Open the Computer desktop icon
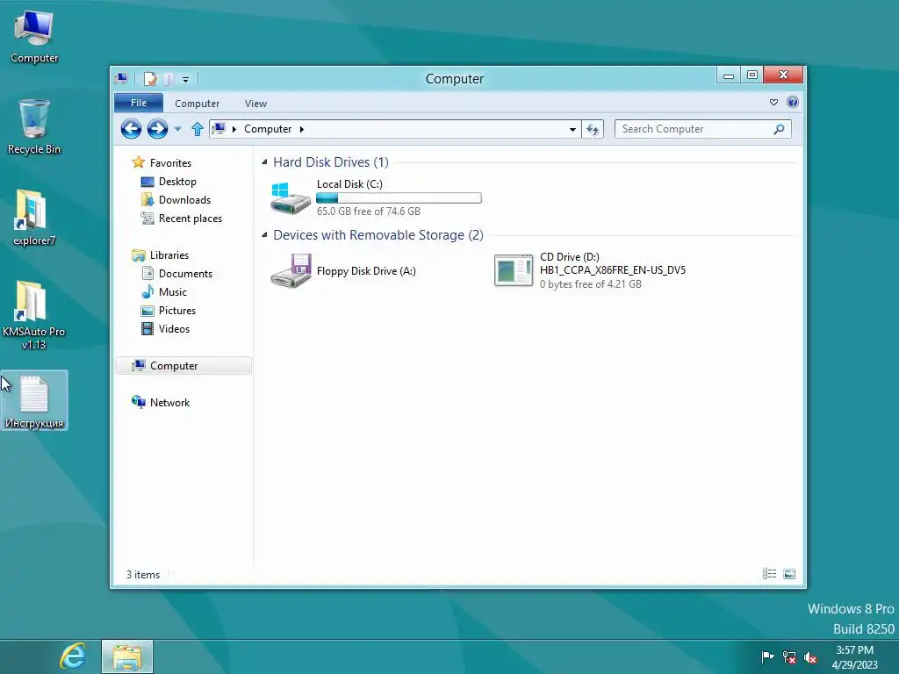Screen dimensions: 899x674 click(x=34, y=36)
